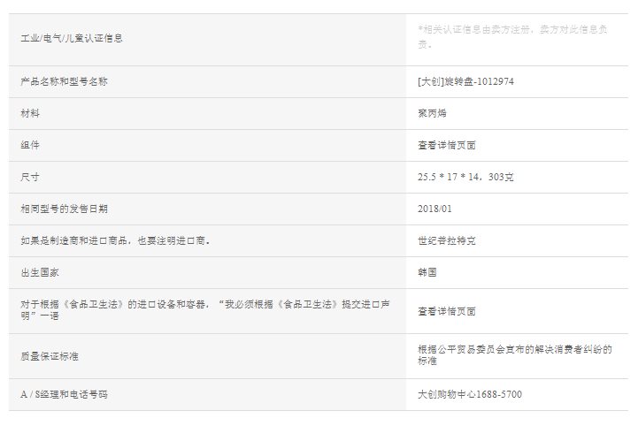Click the 工业/电气/儿童认证信息 label cell

point(72,39)
